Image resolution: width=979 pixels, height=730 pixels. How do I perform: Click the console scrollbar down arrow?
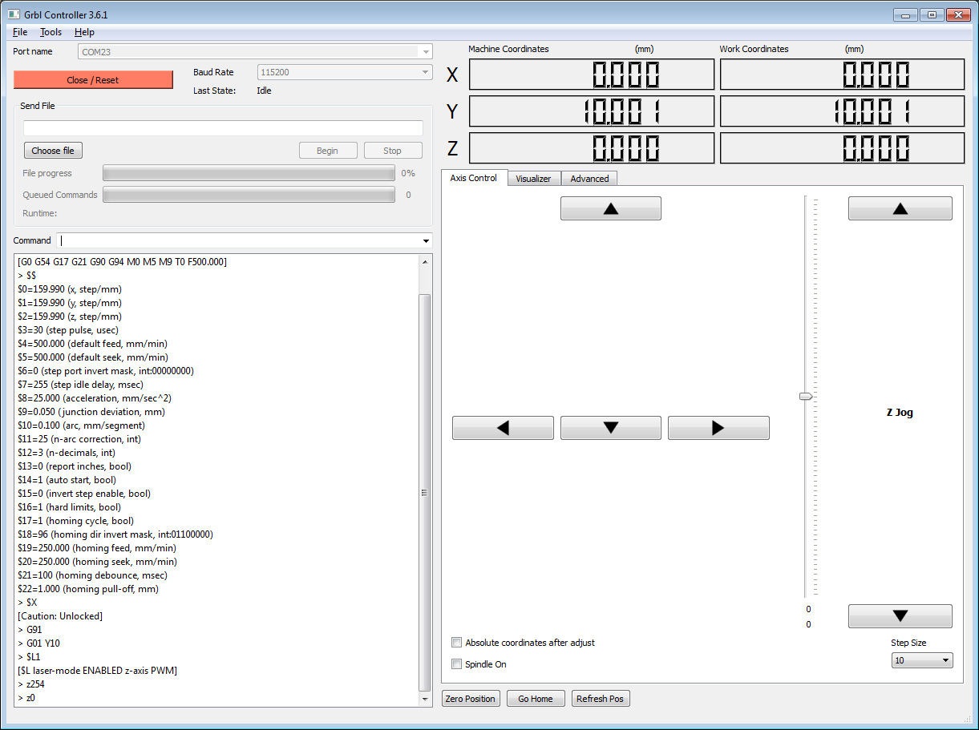pos(425,700)
